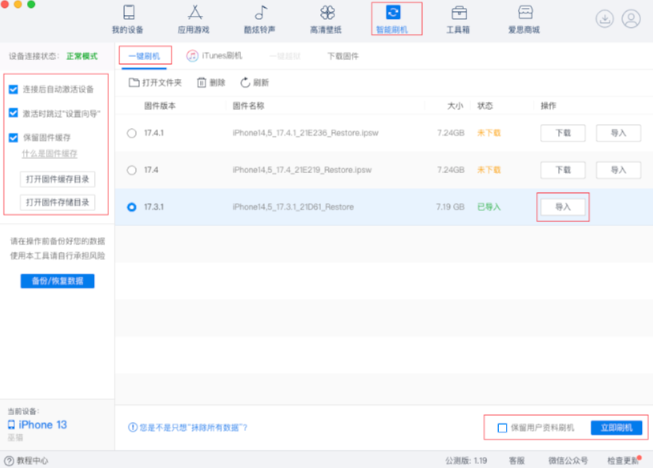Viewport: 653px width, 468px height.
Task: Toggle 连接后自动激活设备 checkbox
Action: (x=13, y=89)
